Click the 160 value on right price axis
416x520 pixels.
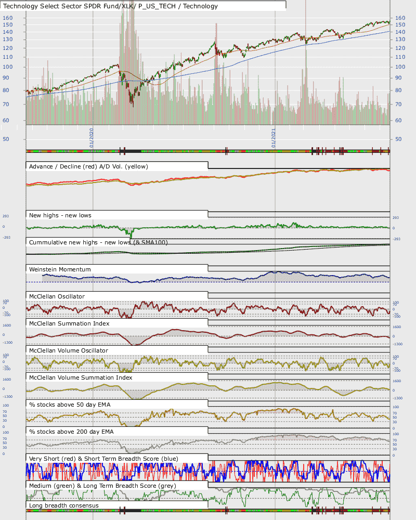point(400,18)
